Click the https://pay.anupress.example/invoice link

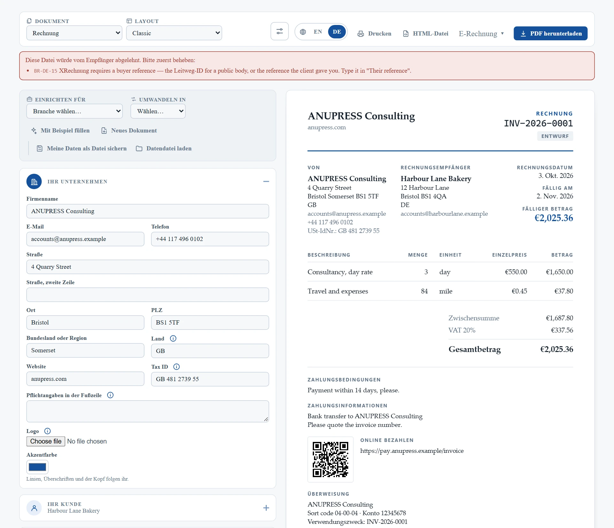click(412, 451)
